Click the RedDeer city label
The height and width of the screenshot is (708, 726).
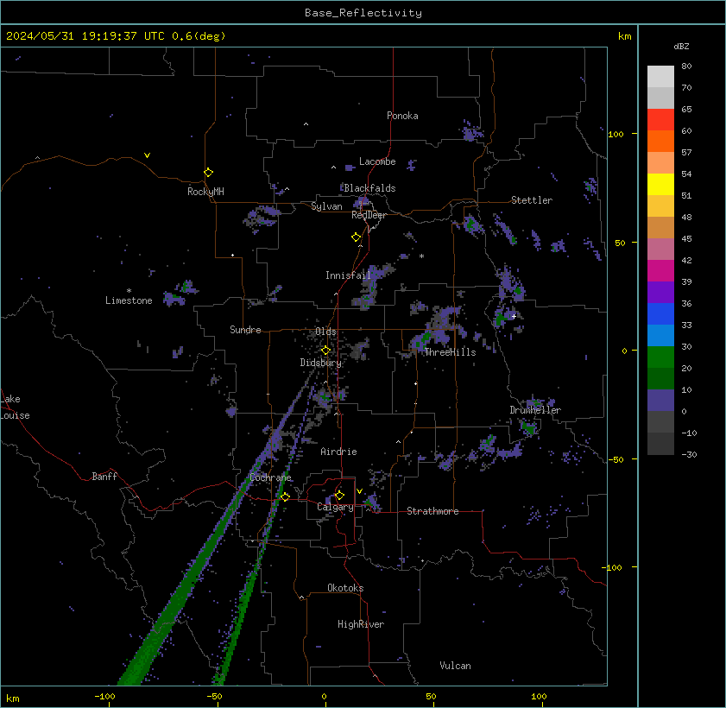pos(369,215)
